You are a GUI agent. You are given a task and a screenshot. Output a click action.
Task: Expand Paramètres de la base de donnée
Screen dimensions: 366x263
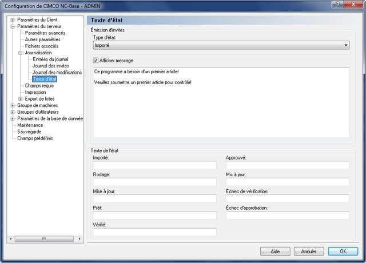[x=13, y=119]
